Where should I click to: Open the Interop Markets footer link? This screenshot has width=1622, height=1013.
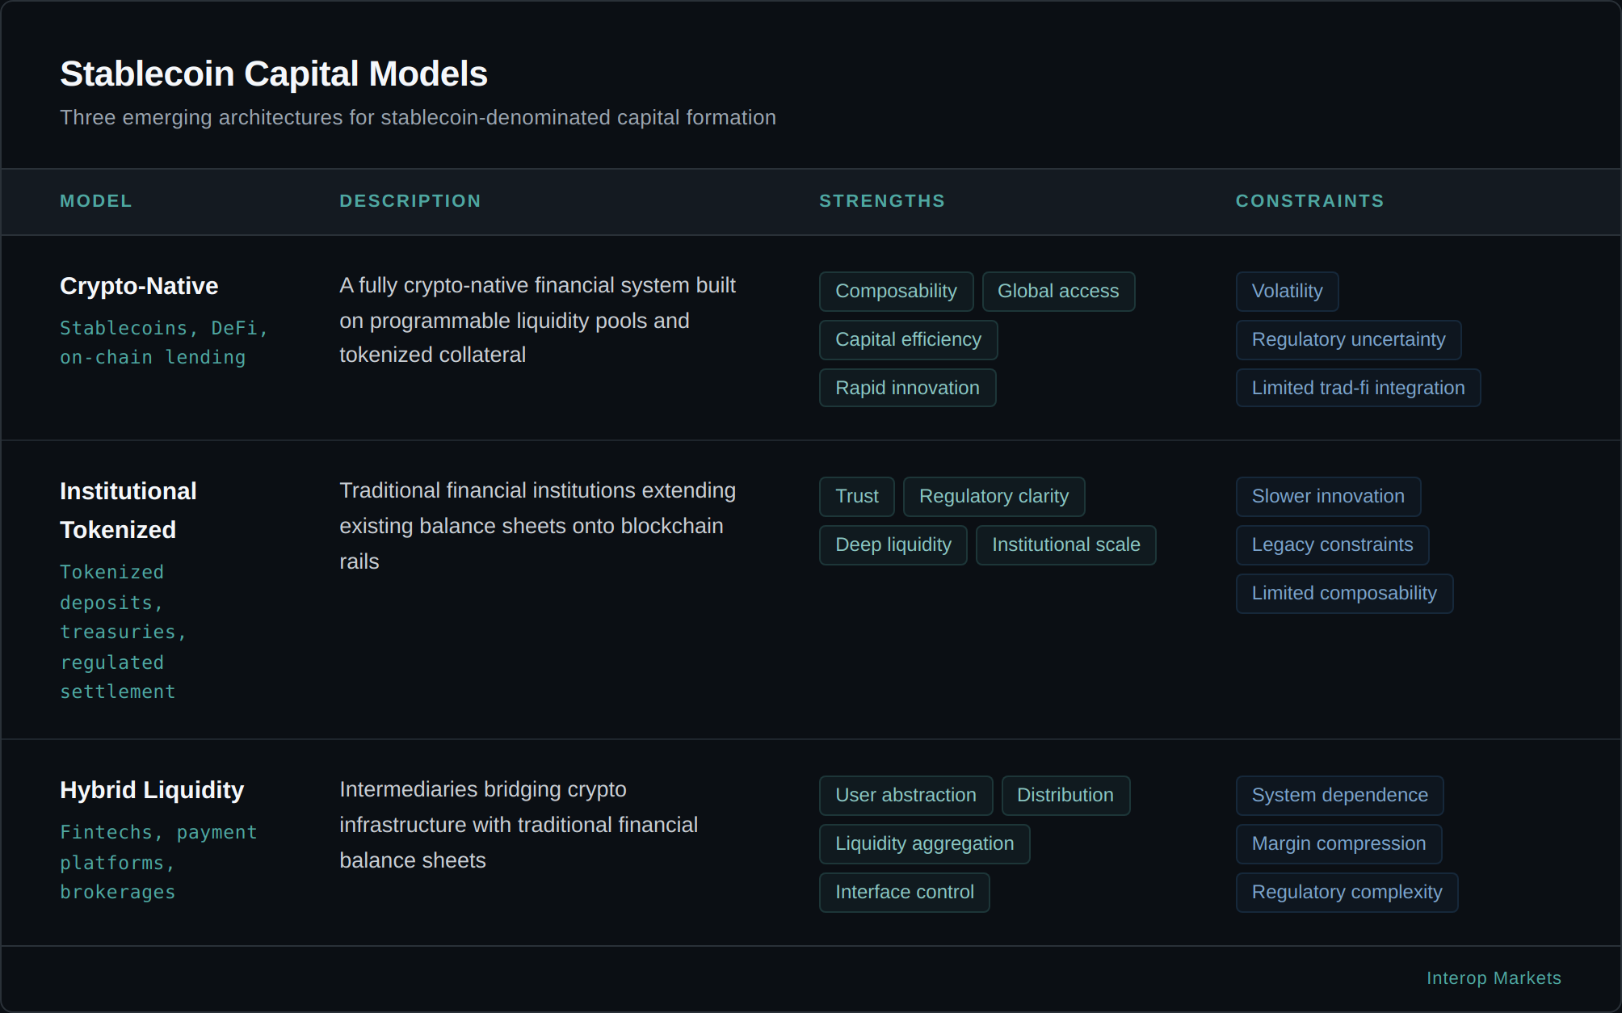click(x=1494, y=978)
